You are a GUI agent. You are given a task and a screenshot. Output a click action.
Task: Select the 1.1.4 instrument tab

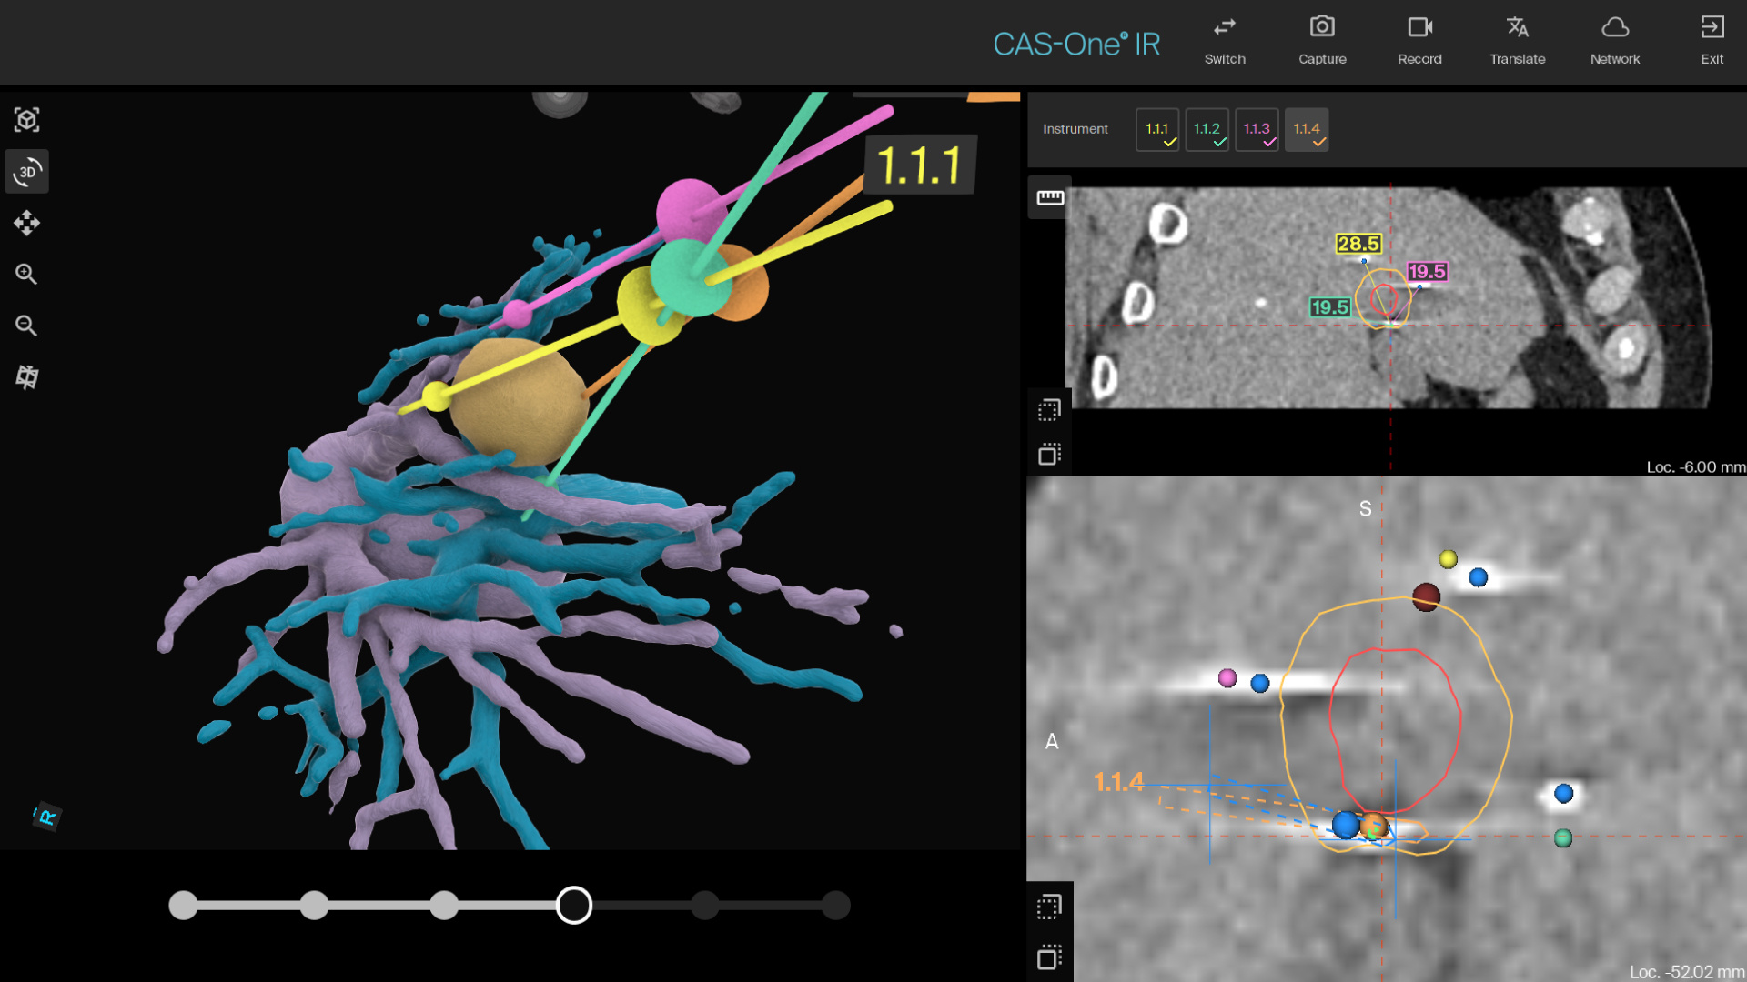tap(1307, 129)
